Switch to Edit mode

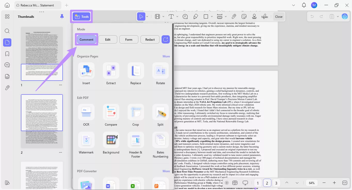tap(108, 39)
